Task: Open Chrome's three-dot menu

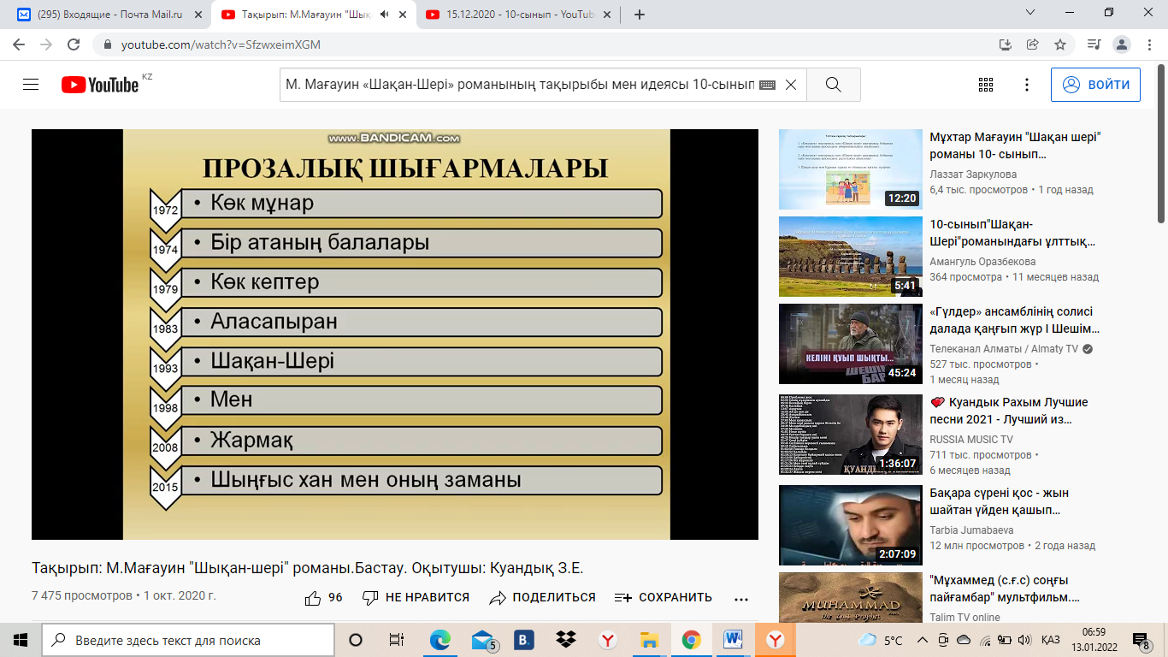Action: [1149, 44]
